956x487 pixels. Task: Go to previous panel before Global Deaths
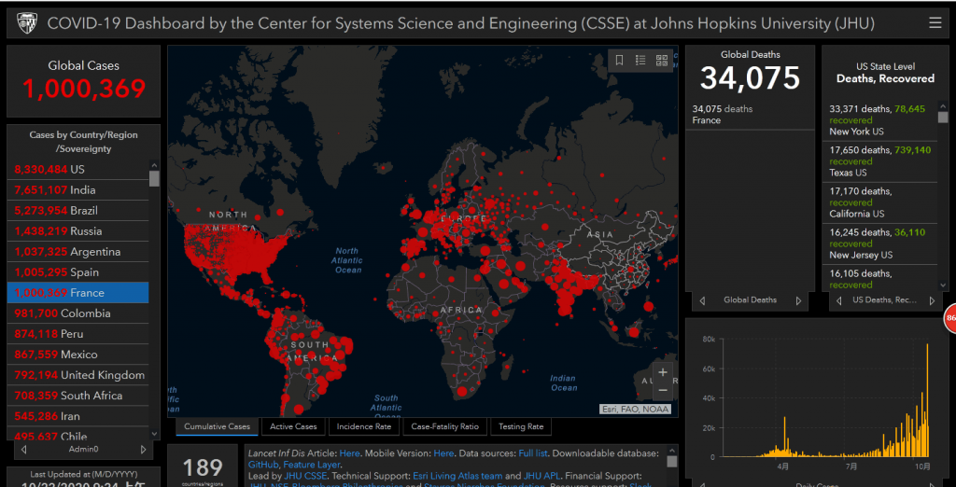click(x=702, y=300)
